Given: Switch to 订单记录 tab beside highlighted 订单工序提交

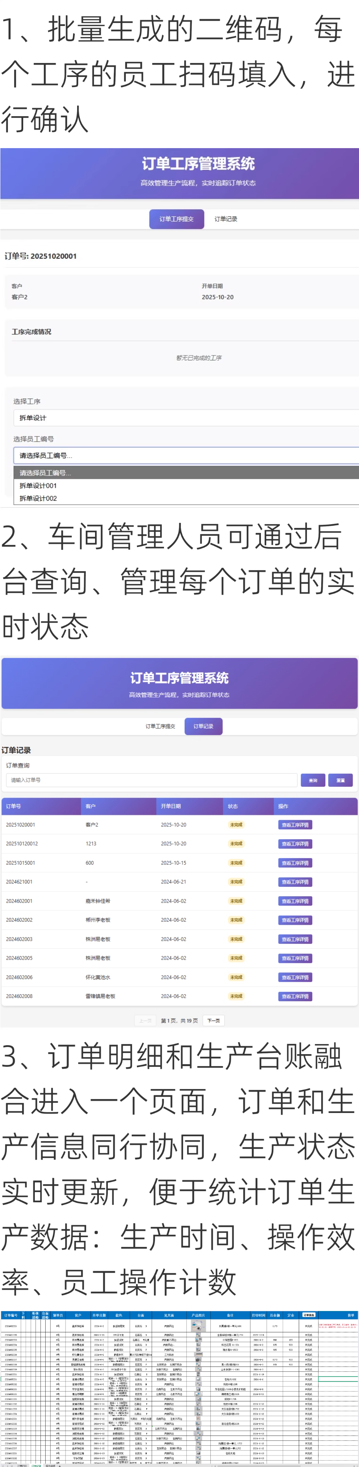Looking at the screenshot, I should coord(226,219).
